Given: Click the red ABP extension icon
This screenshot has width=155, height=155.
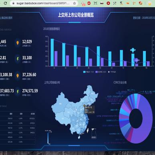Looking at the screenshot, I should 89,3.
